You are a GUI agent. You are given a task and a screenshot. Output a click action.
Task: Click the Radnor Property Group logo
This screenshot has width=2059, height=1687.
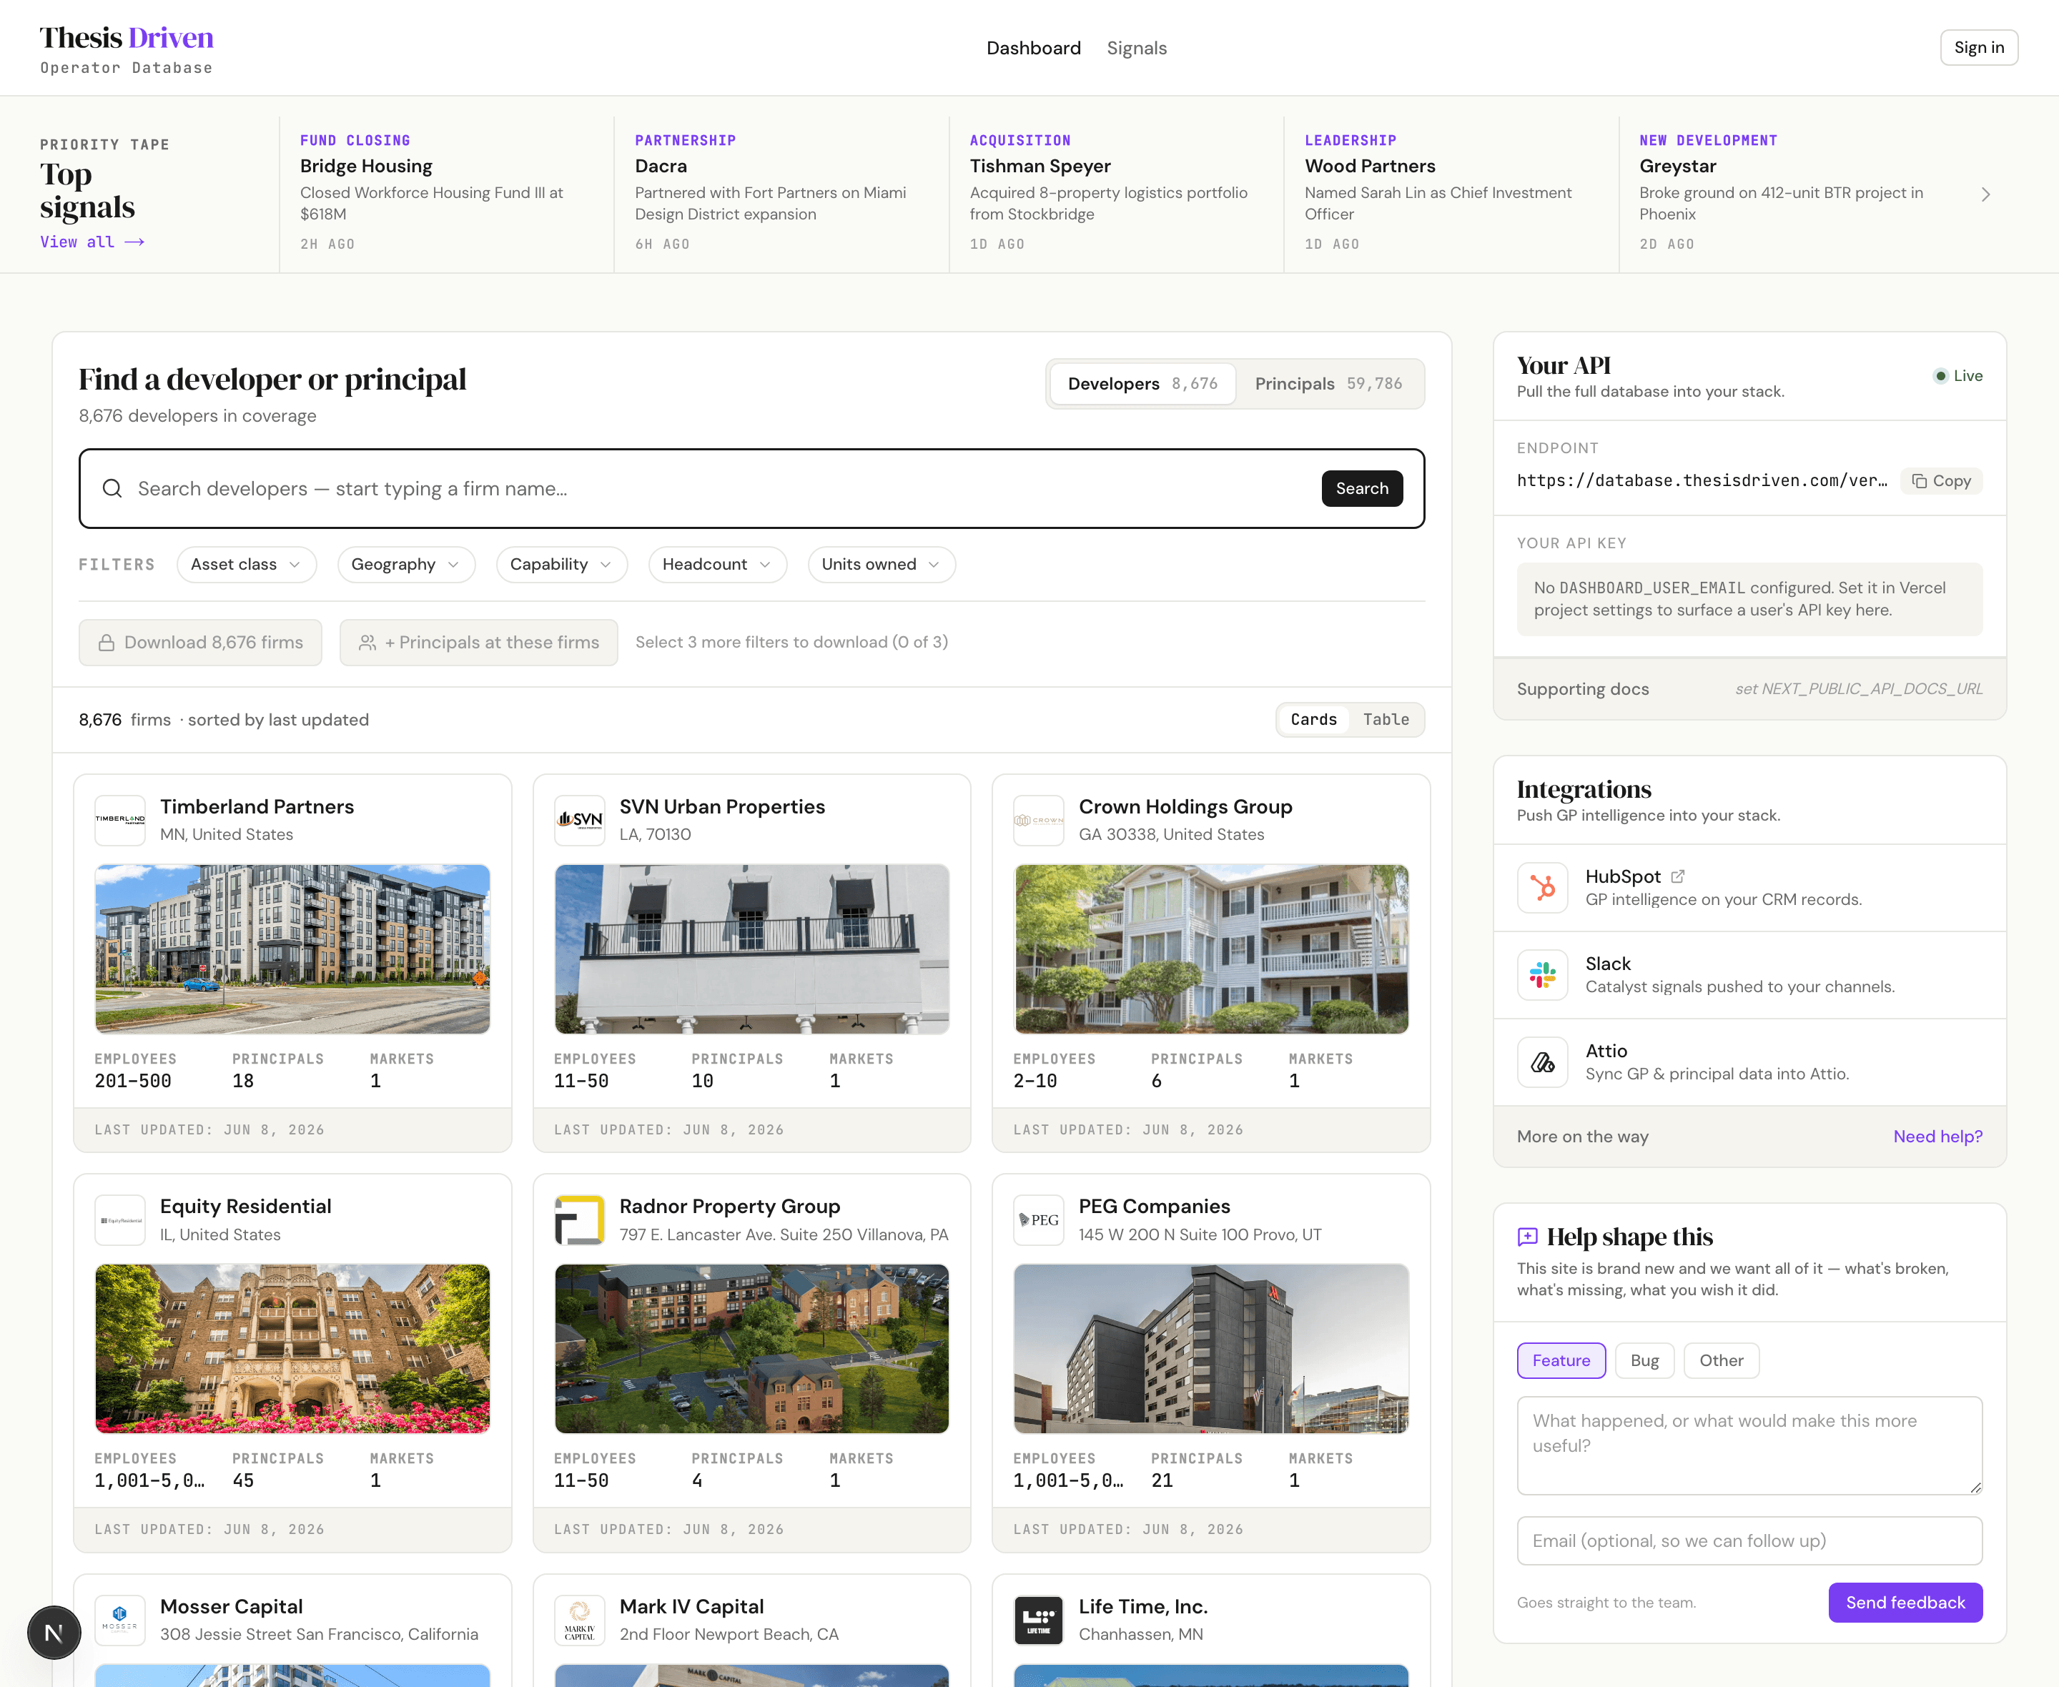pos(579,1220)
